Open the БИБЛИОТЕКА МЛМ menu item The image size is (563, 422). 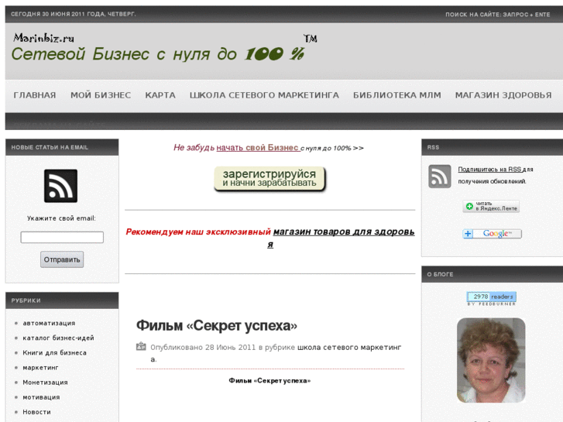click(397, 95)
